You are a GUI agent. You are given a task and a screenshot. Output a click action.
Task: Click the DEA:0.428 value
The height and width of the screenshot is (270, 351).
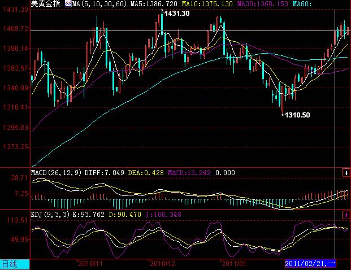146,173
